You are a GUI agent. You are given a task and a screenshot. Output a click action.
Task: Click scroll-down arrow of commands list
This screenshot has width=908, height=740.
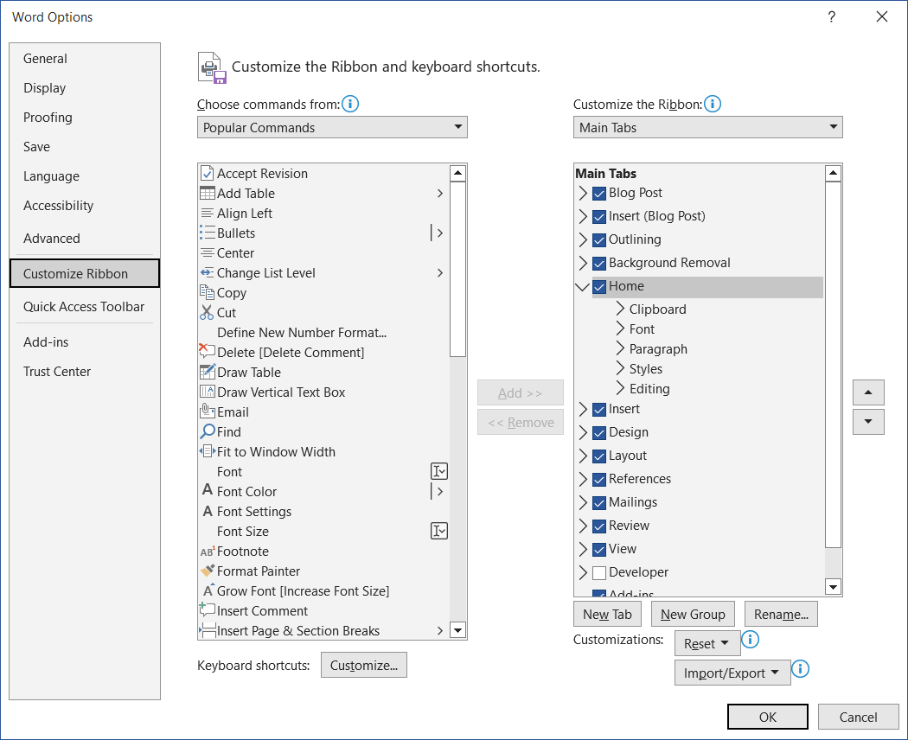(x=457, y=630)
